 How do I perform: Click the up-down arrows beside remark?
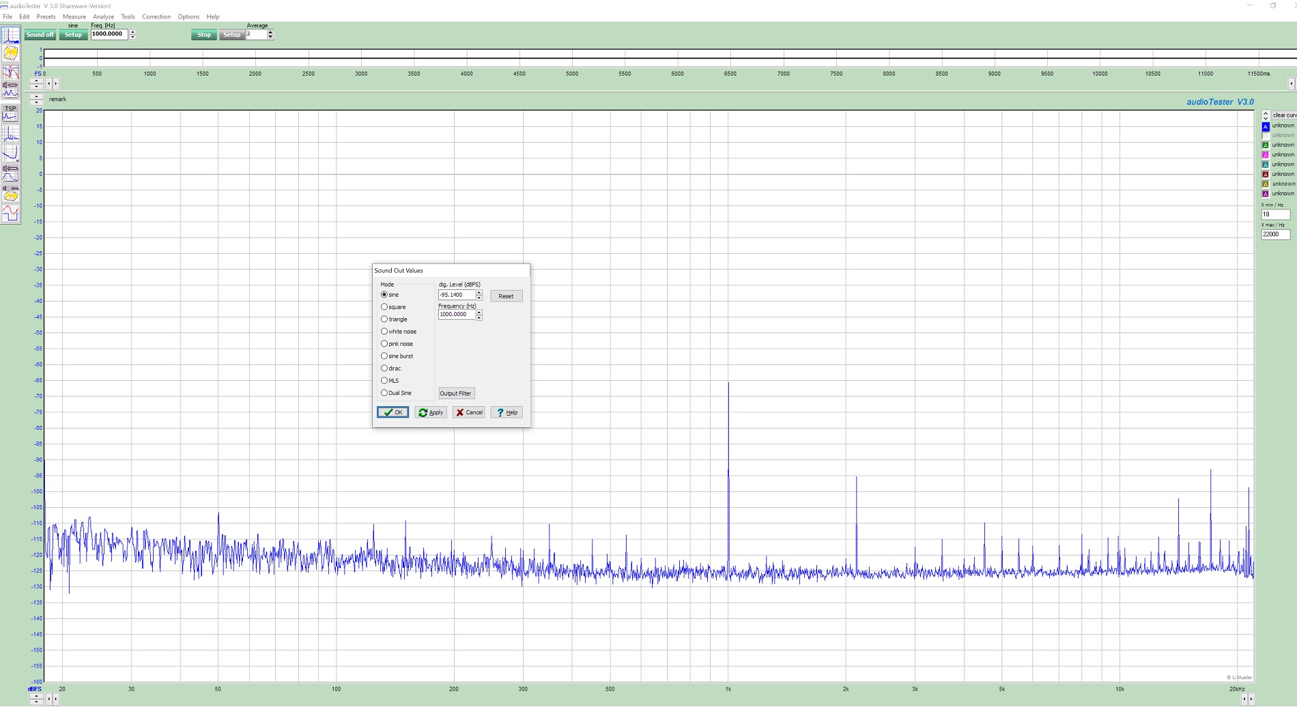tap(36, 100)
